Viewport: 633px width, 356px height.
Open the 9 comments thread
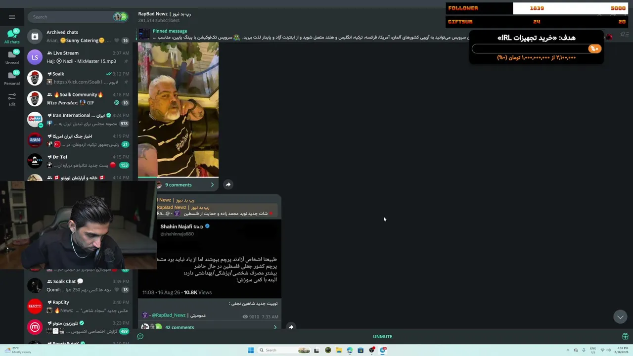click(x=178, y=185)
